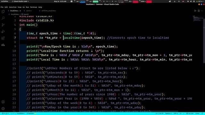Click commented 'Seconds(0 to 59)' line 15
Image resolution: width=205 pixels, height=115 pixels.
(77, 73)
